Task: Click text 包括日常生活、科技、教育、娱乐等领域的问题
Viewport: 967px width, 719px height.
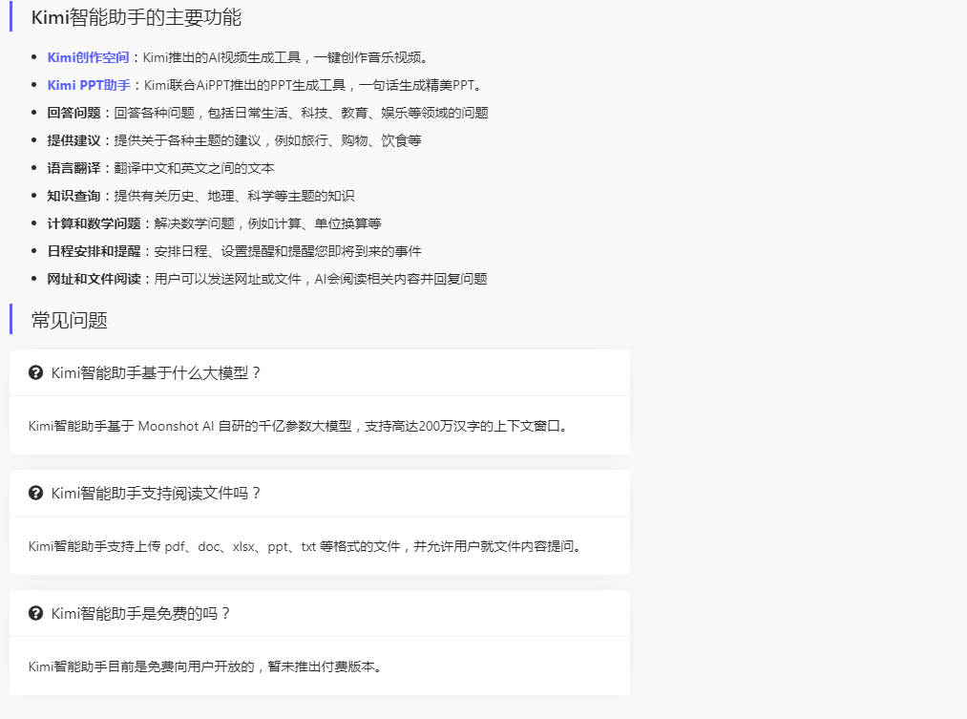Action: click(347, 113)
